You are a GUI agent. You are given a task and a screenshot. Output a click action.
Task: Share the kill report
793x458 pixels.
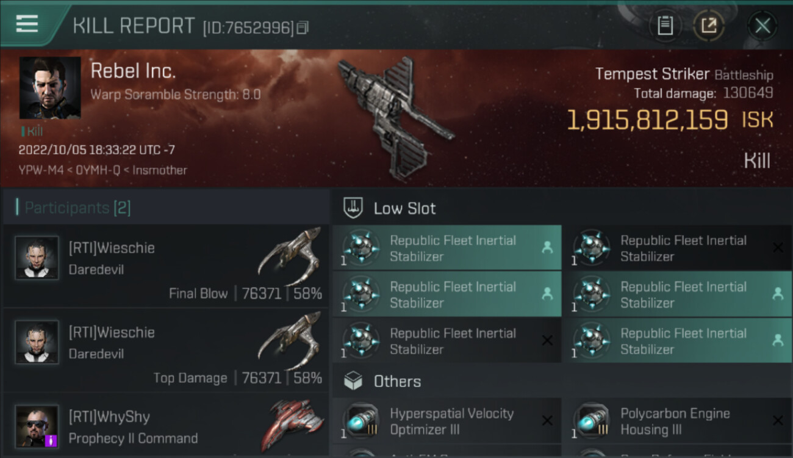point(709,26)
